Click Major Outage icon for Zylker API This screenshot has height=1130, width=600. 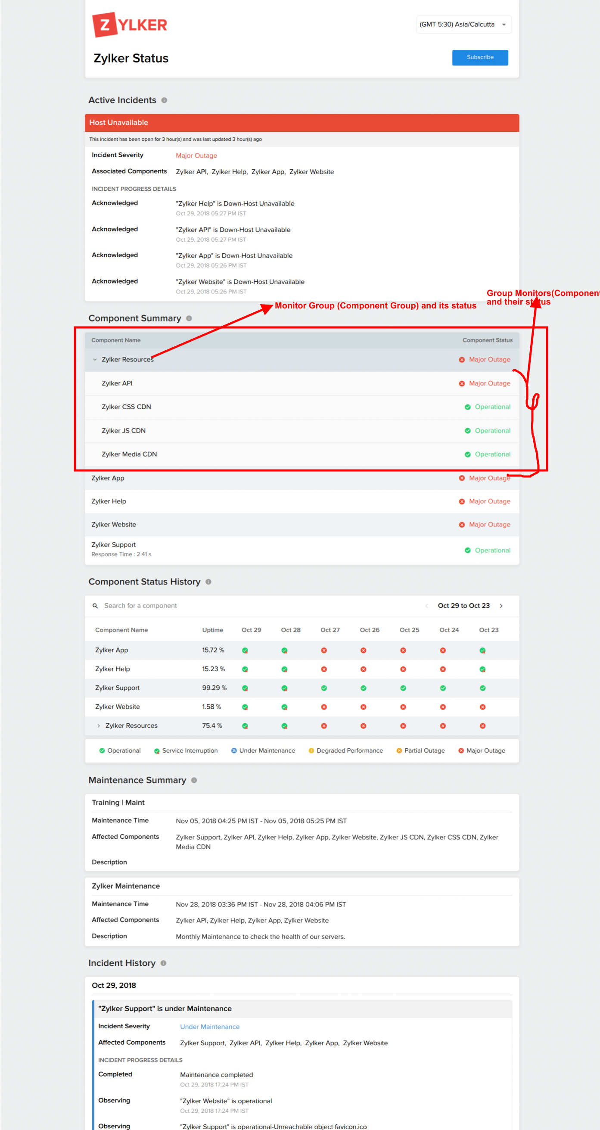point(461,383)
